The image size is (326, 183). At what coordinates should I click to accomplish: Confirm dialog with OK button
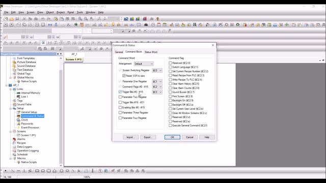coord(172,137)
